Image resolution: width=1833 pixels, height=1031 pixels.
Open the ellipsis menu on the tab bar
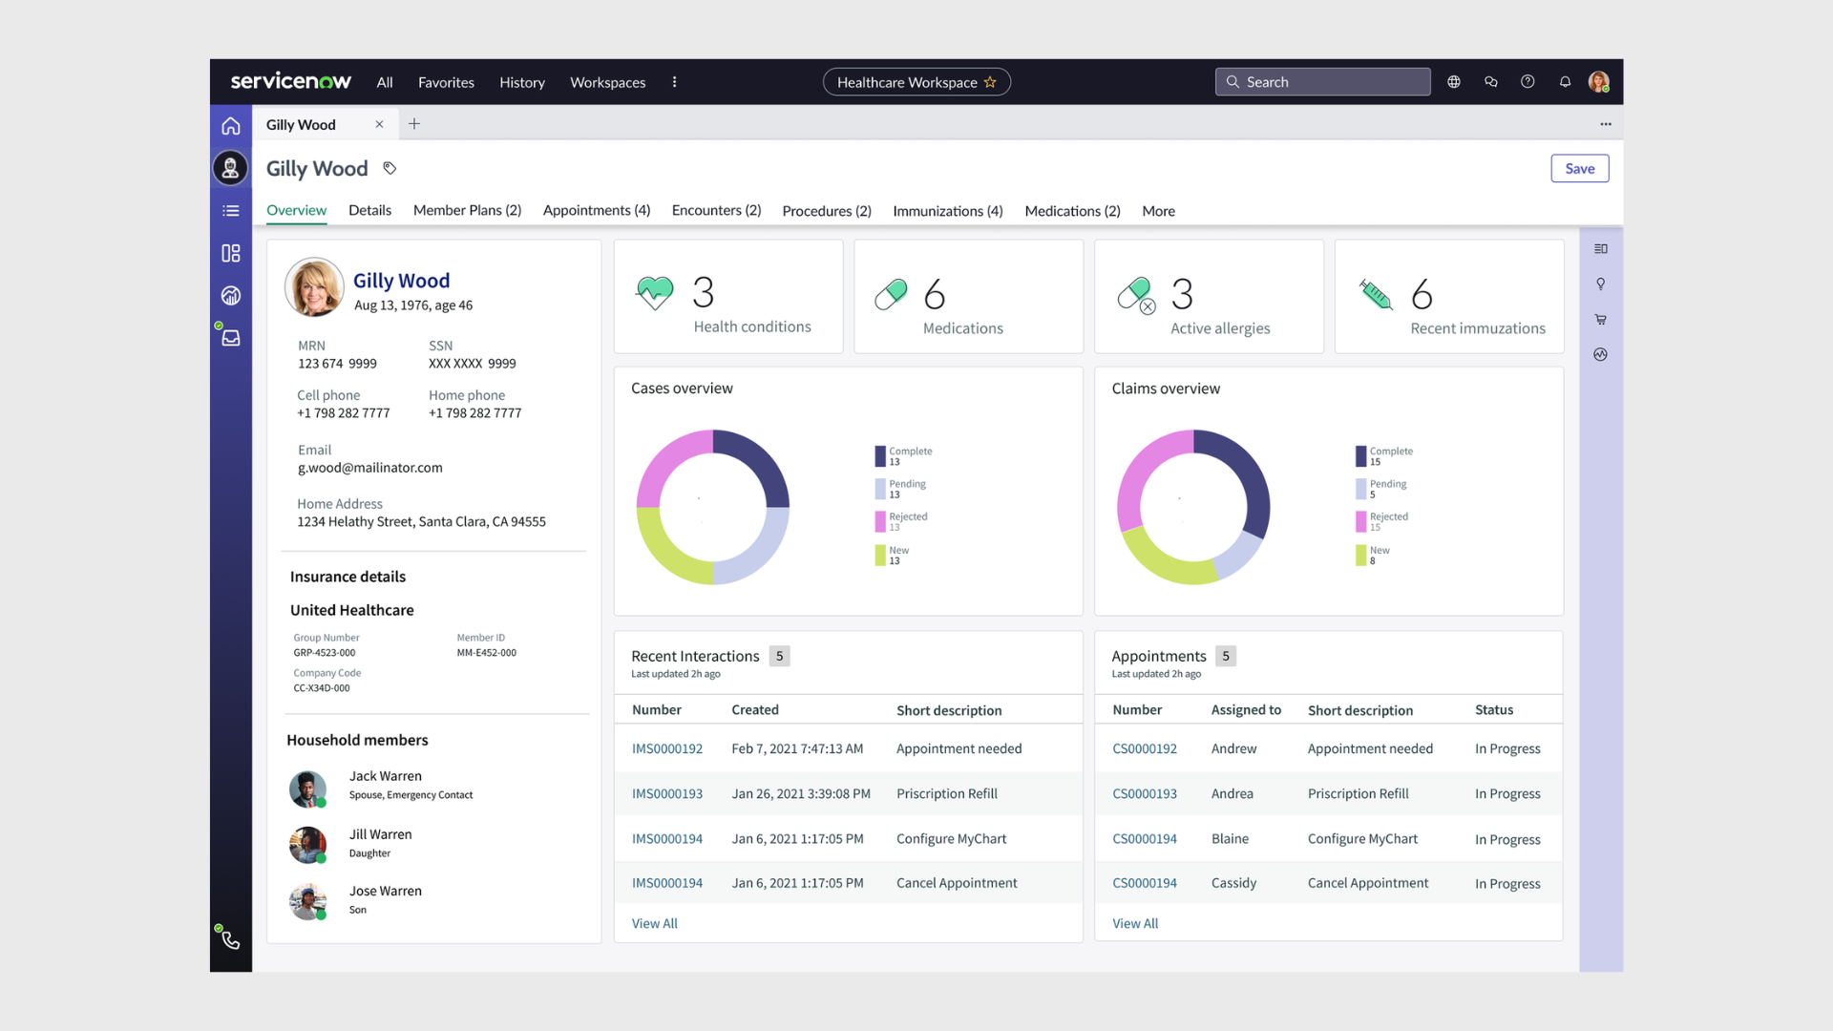click(x=1605, y=124)
